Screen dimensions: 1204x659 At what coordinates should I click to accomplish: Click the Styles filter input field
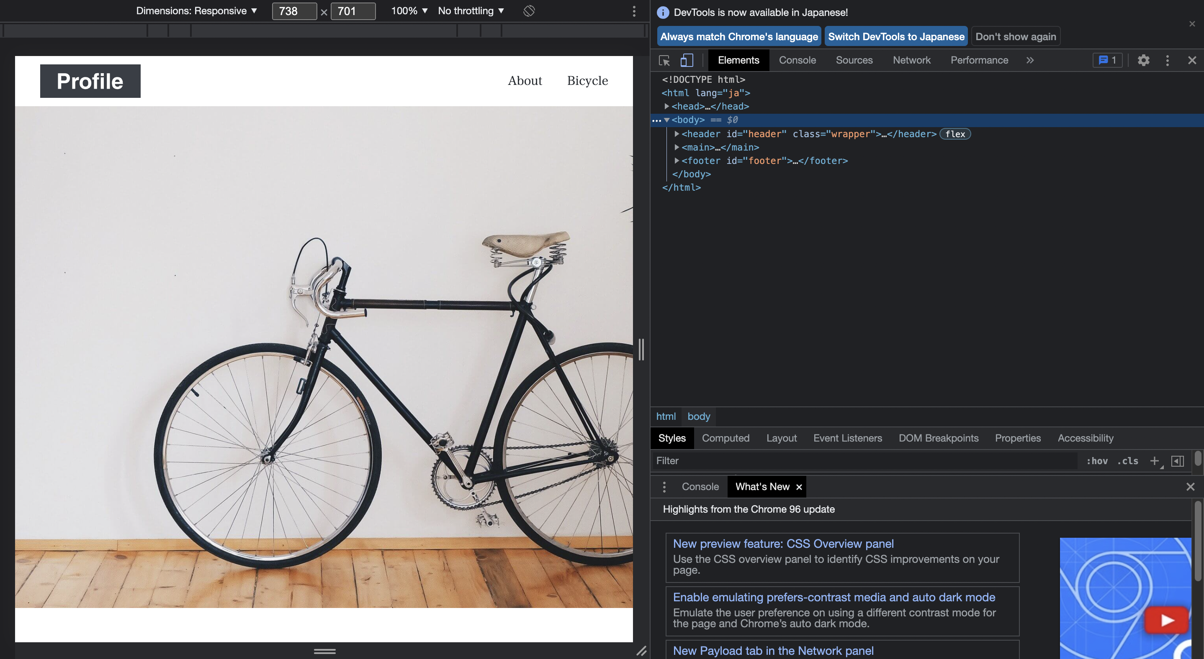point(864,461)
